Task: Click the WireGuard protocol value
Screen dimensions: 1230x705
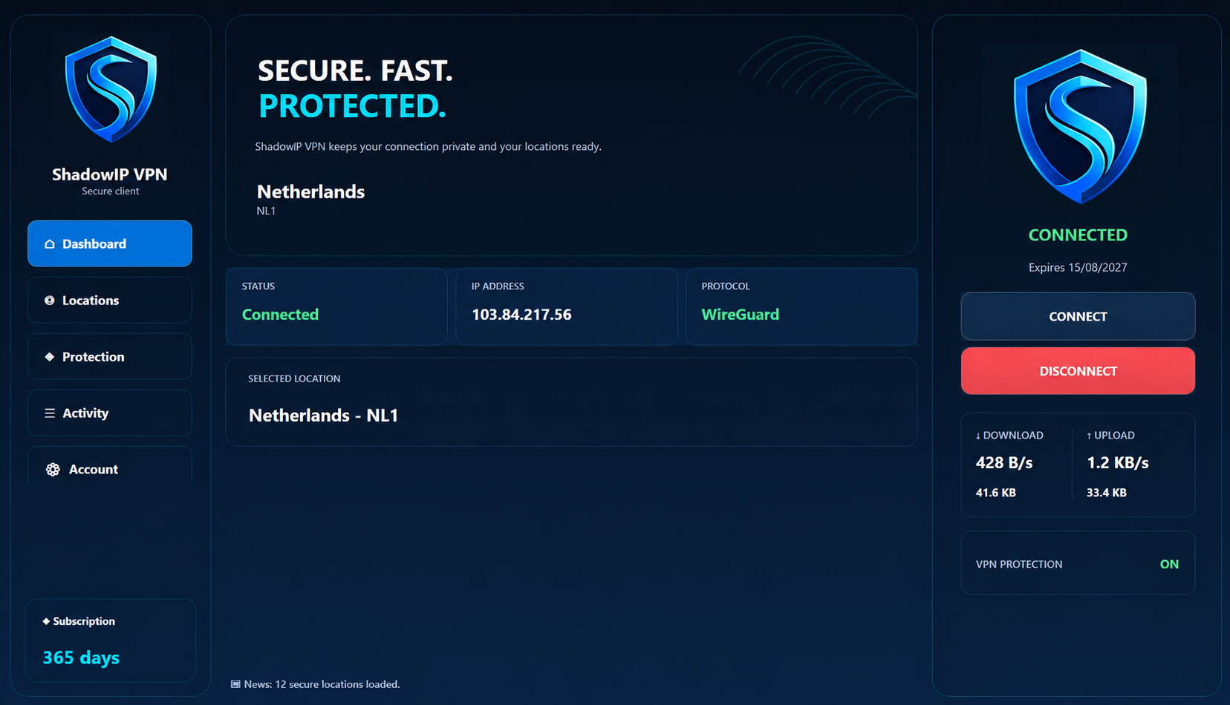Action: [x=741, y=315]
